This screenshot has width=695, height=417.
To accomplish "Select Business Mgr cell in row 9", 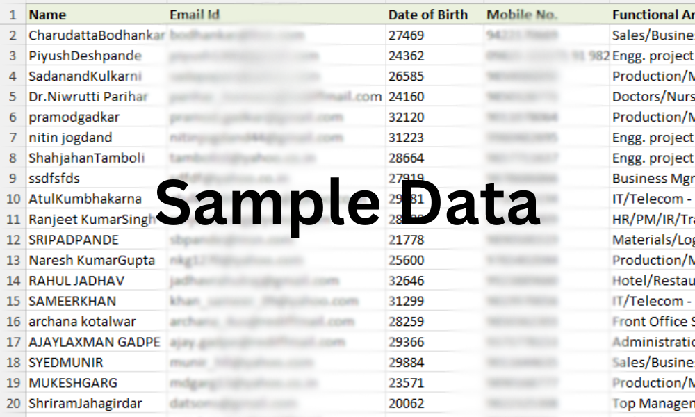I will click(x=652, y=178).
